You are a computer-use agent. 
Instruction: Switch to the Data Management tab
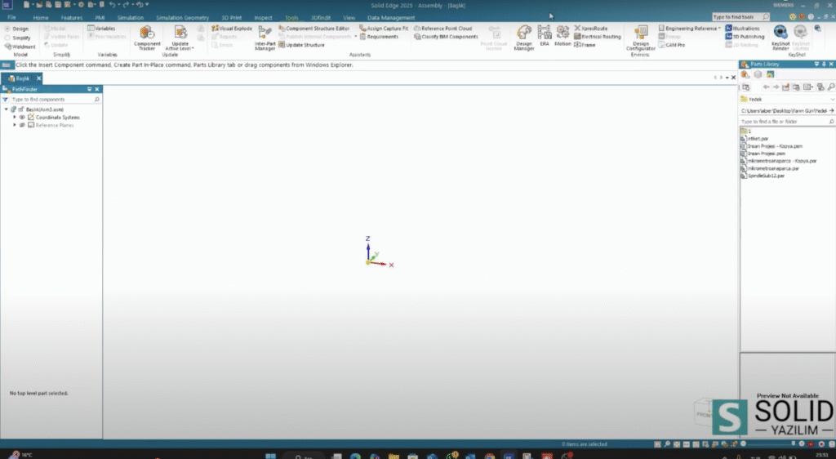tap(390, 18)
